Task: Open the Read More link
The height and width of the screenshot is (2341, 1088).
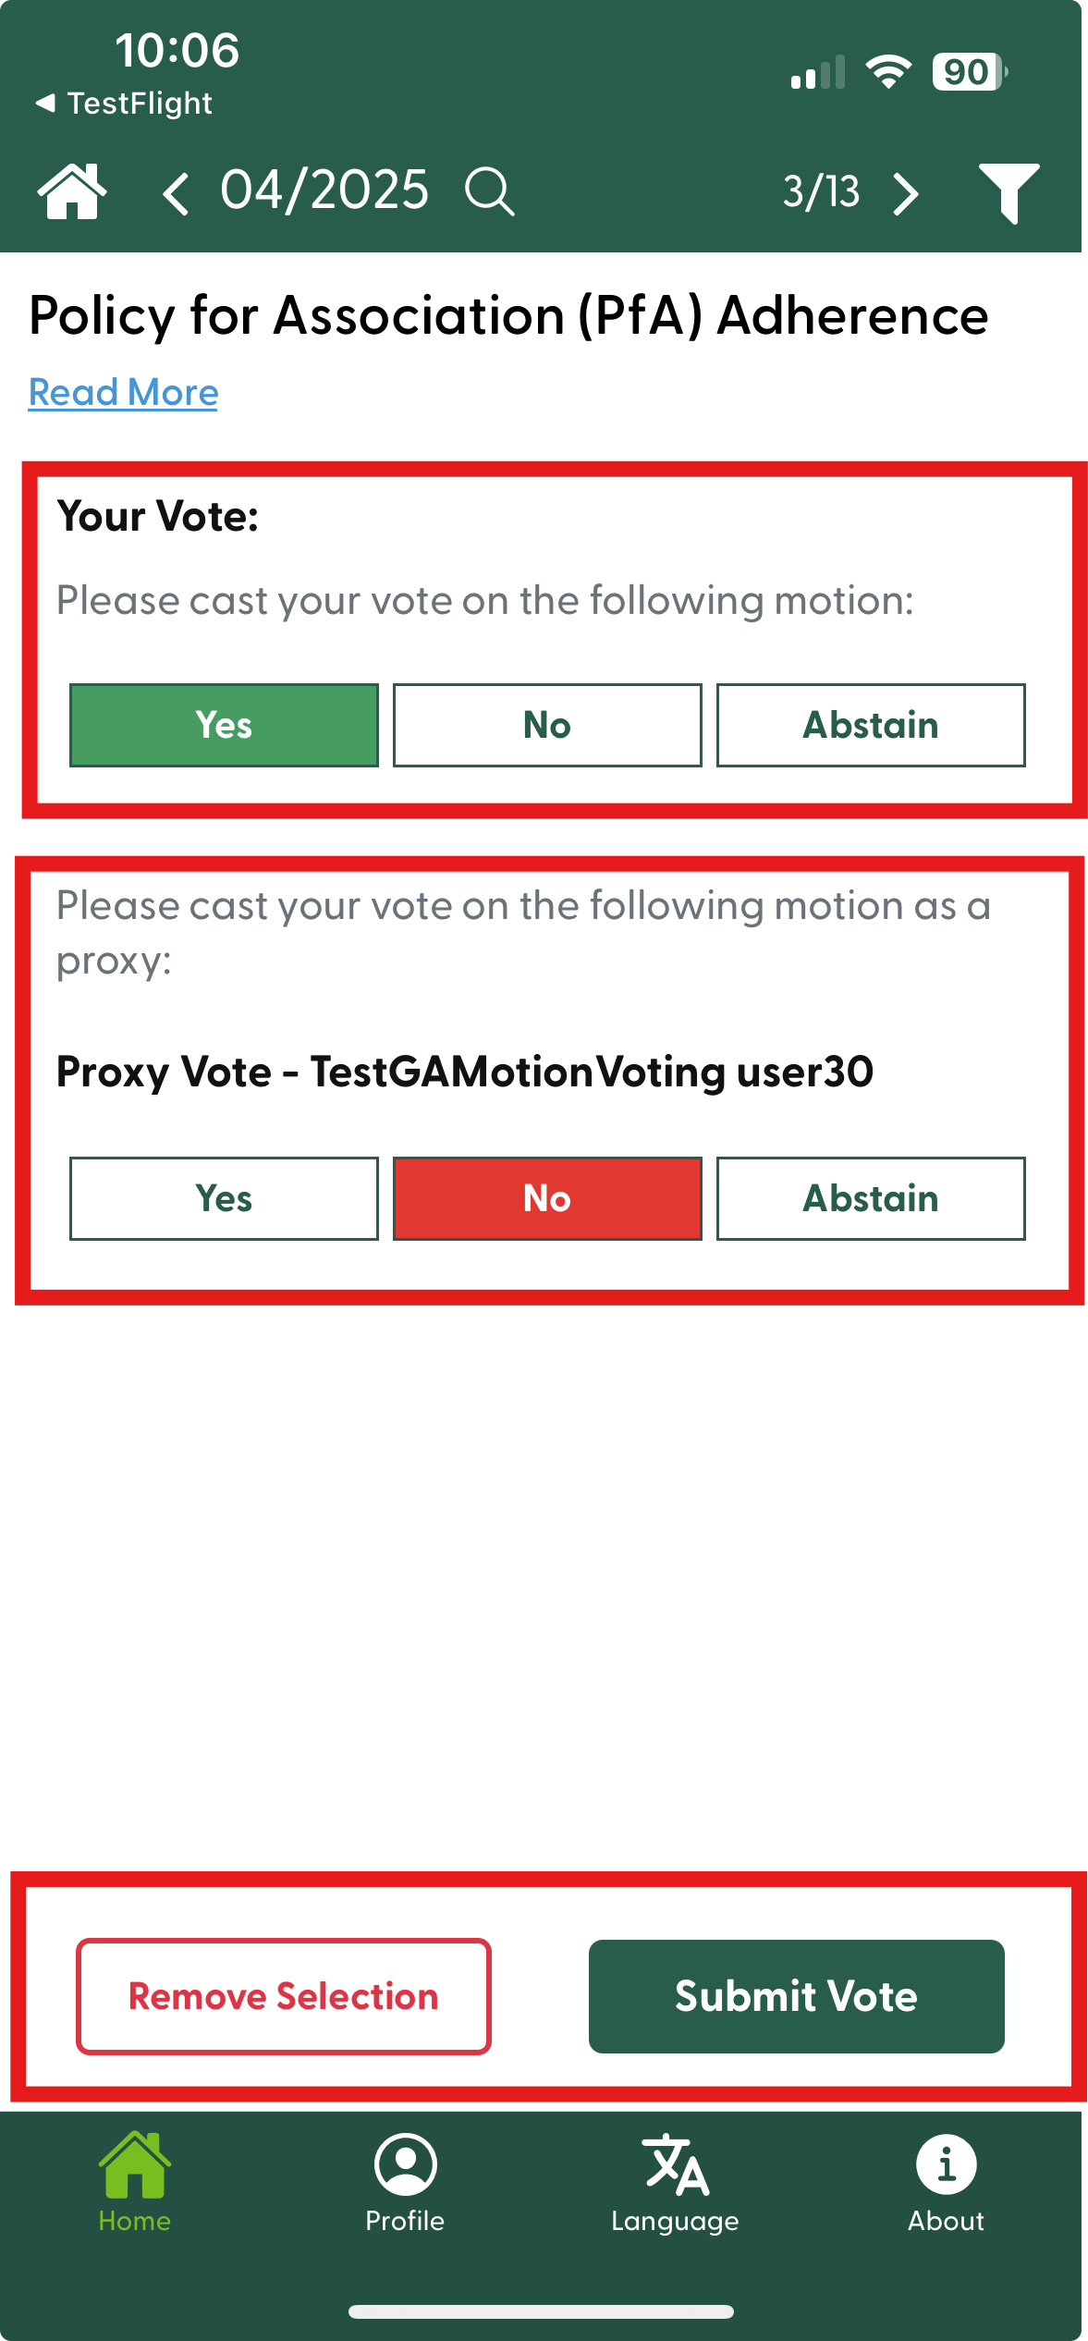Action: [123, 392]
